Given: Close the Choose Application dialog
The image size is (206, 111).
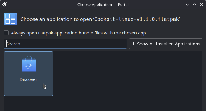Looking at the screenshot, I should (x=202, y=5).
